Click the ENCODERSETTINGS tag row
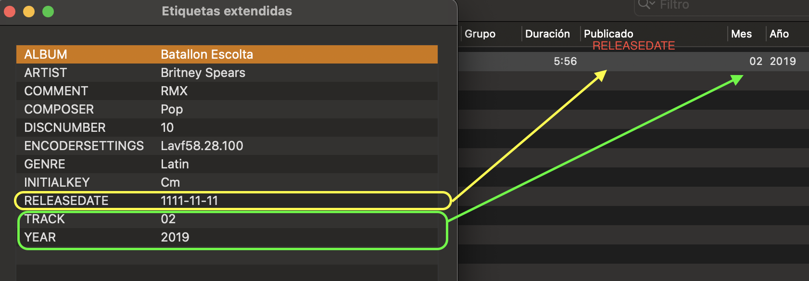The height and width of the screenshot is (281, 809). 227,146
